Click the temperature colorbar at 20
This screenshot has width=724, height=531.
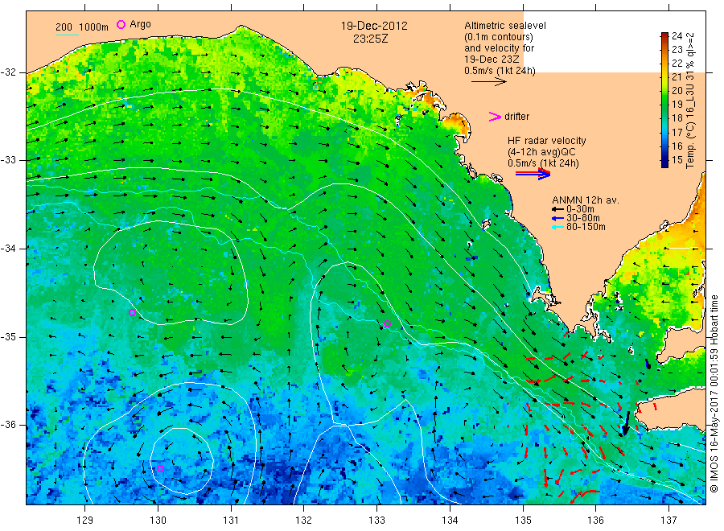tap(664, 90)
